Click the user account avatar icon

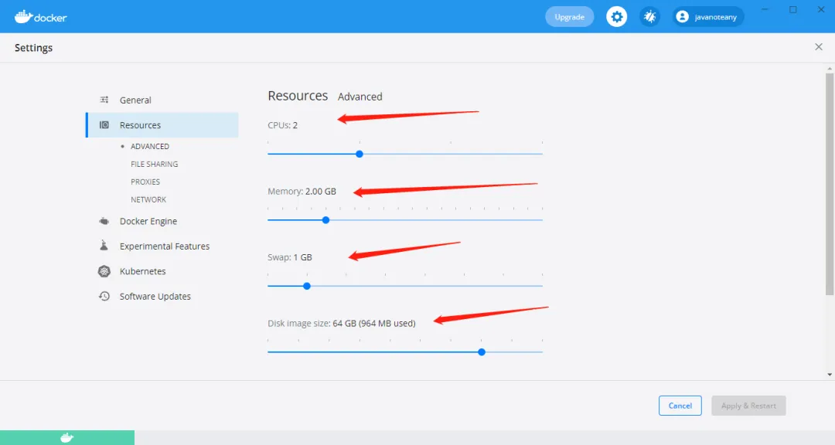pyautogui.click(x=682, y=17)
